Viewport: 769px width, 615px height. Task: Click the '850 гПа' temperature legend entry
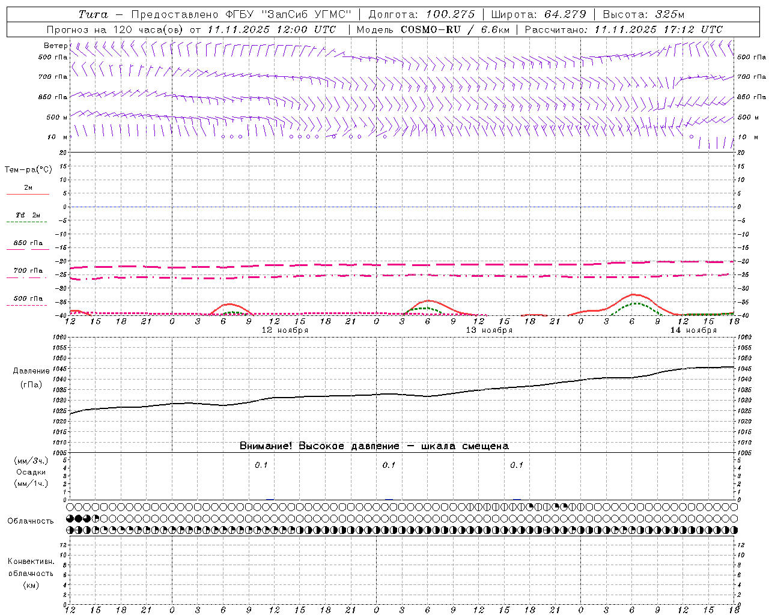point(28,243)
